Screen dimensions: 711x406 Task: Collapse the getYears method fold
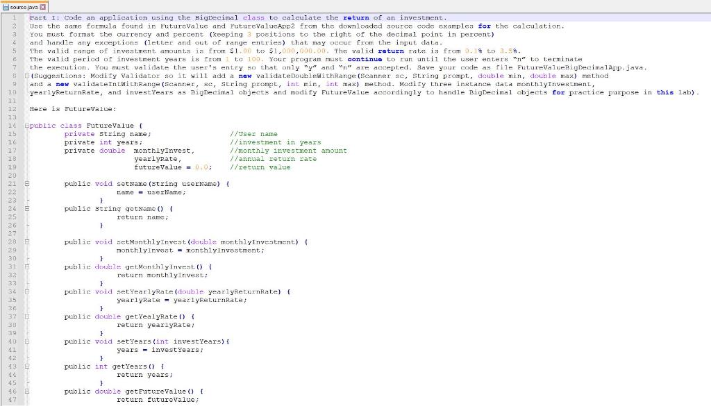(x=26, y=366)
